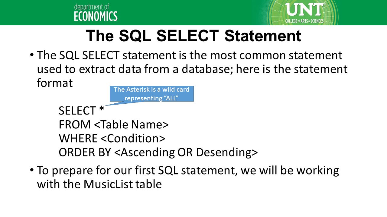This screenshot has width=387, height=217.
Task: Click the blue asterisk wildcard callout box
Action: click(151, 94)
